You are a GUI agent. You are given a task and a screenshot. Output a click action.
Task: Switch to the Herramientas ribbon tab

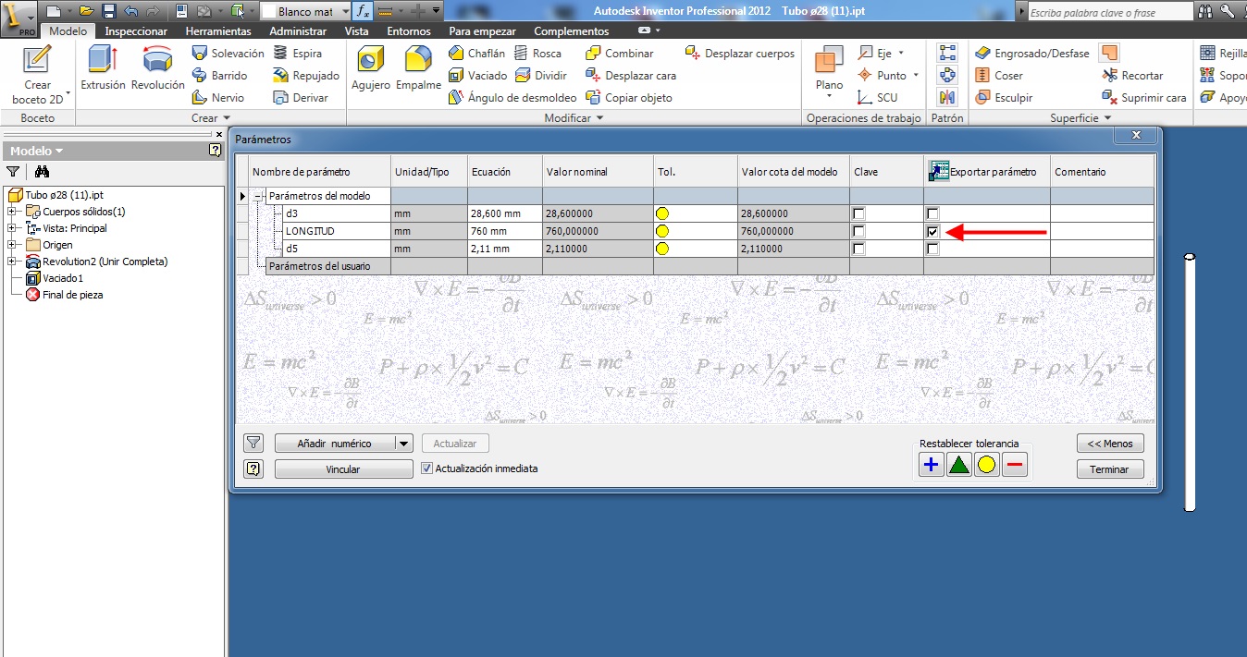click(218, 31)
